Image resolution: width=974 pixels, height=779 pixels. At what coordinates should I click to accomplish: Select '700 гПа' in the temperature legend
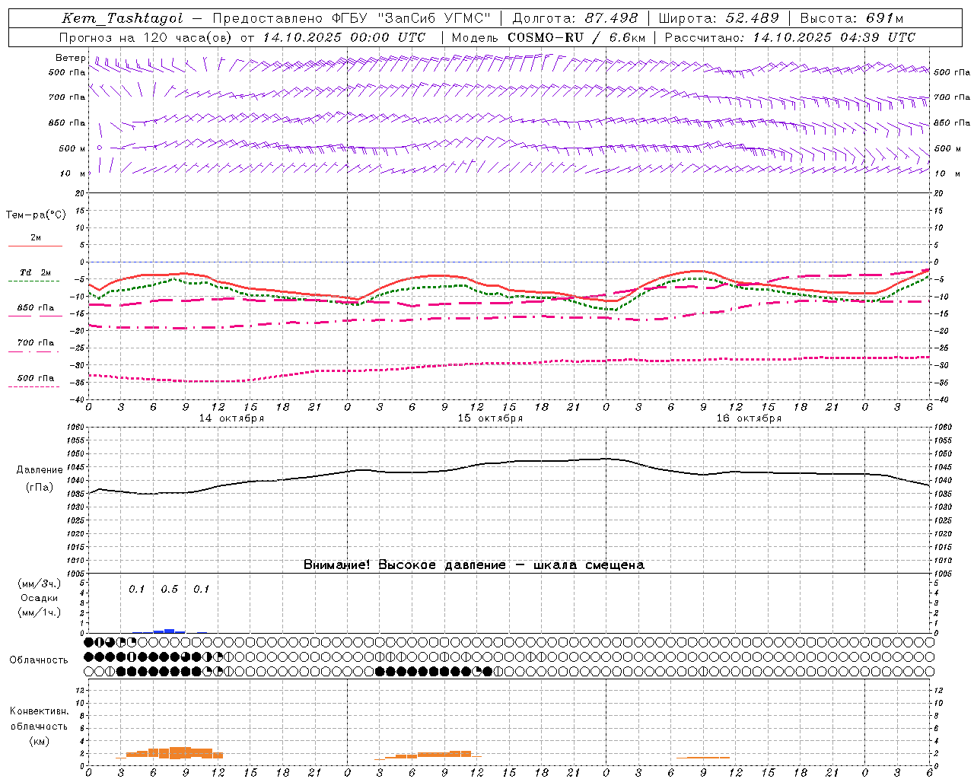coord(36,343)
